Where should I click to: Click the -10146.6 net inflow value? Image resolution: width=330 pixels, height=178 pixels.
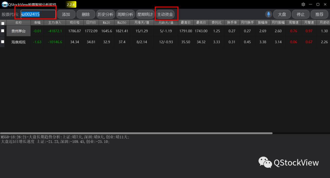[x=55, y=42]
